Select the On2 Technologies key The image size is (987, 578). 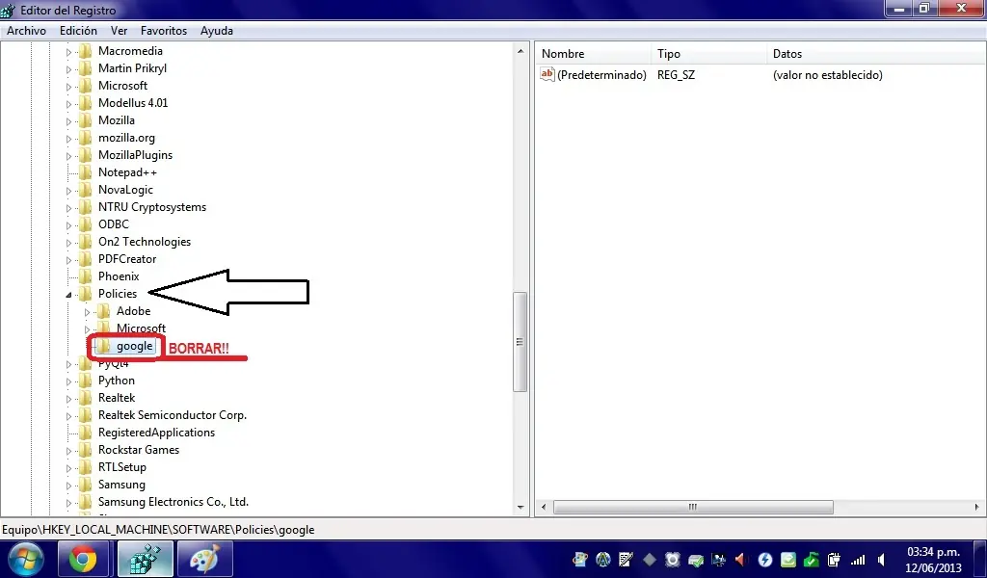(145, 242)
